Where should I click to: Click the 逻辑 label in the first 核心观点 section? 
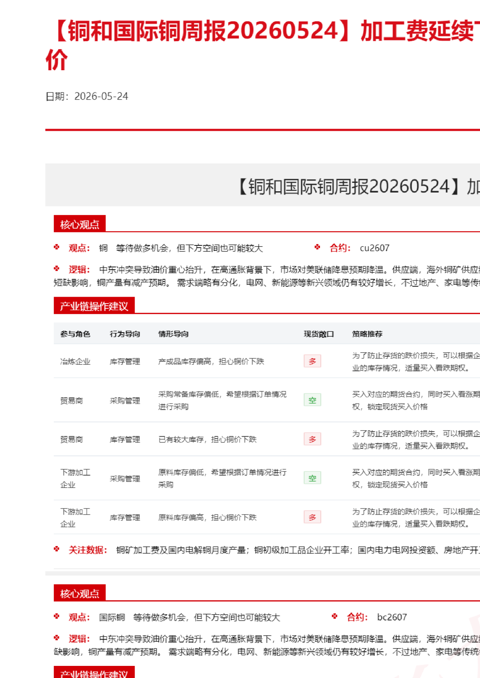(79, 269)
